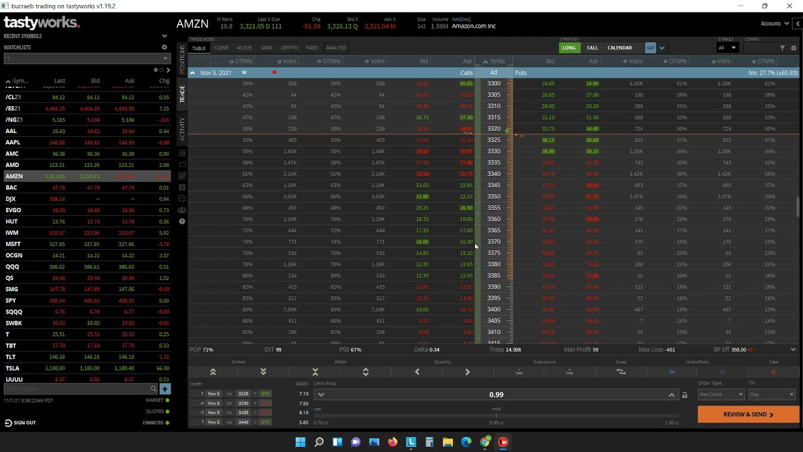Open option chain config gear
Image resolution: width=803 pixels, height=452 pixels.
click(x=794, y=48)
